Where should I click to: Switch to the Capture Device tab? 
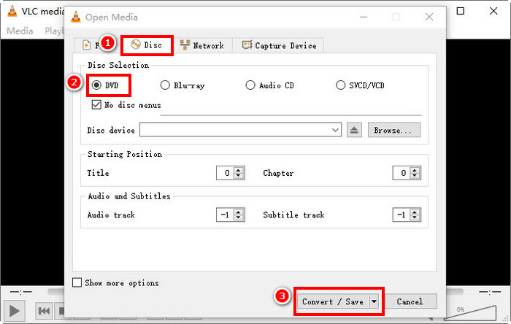pyautogui.click(x=278, y=45)
